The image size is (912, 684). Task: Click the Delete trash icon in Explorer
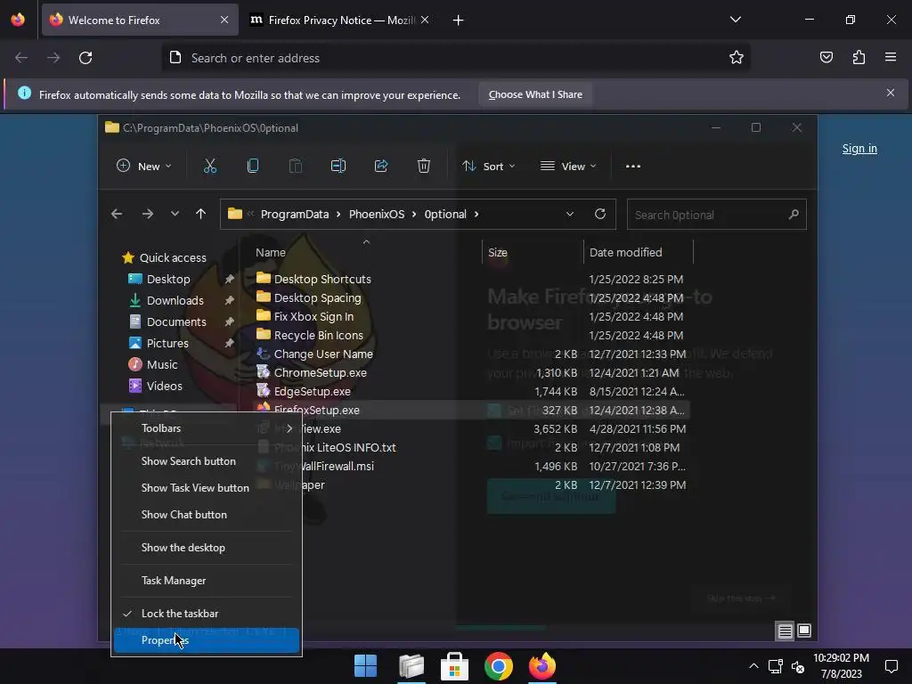point(423,167)
